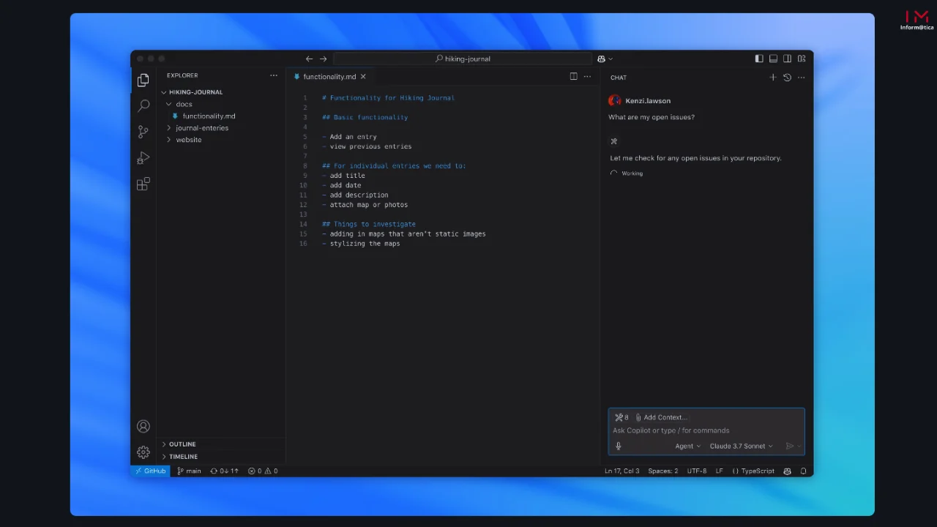Click the GitHub remote status item
This screenshot has width=937, height=527.
click(151, 471)
